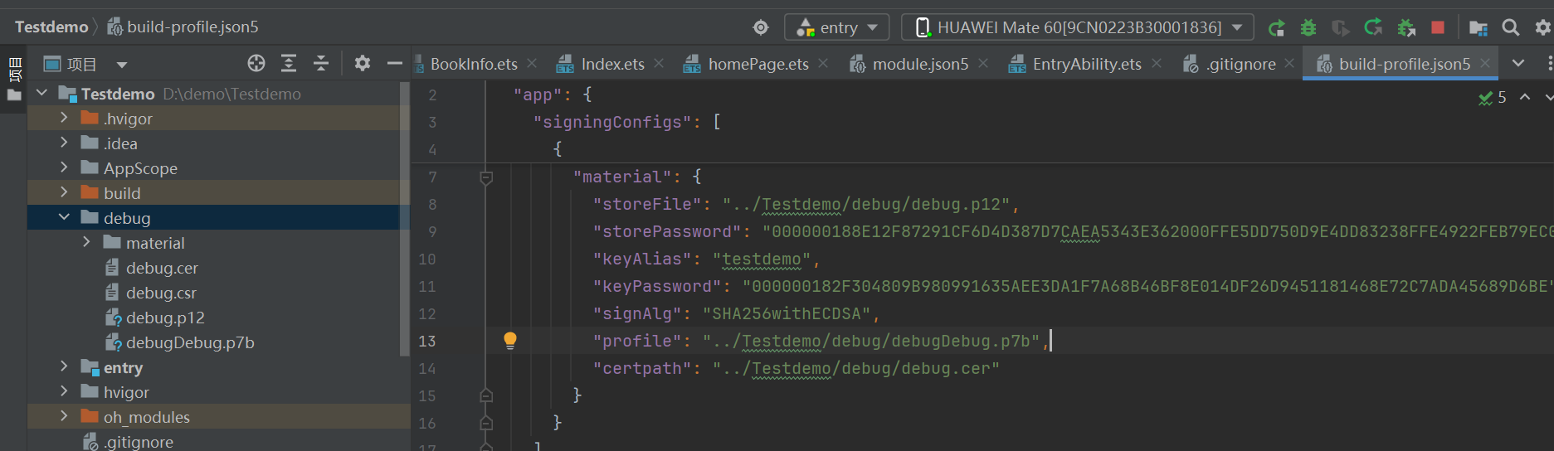Screen dimensions: 1554x451
Task: Expand all nodes in project panel
Action: click(289, 64)
